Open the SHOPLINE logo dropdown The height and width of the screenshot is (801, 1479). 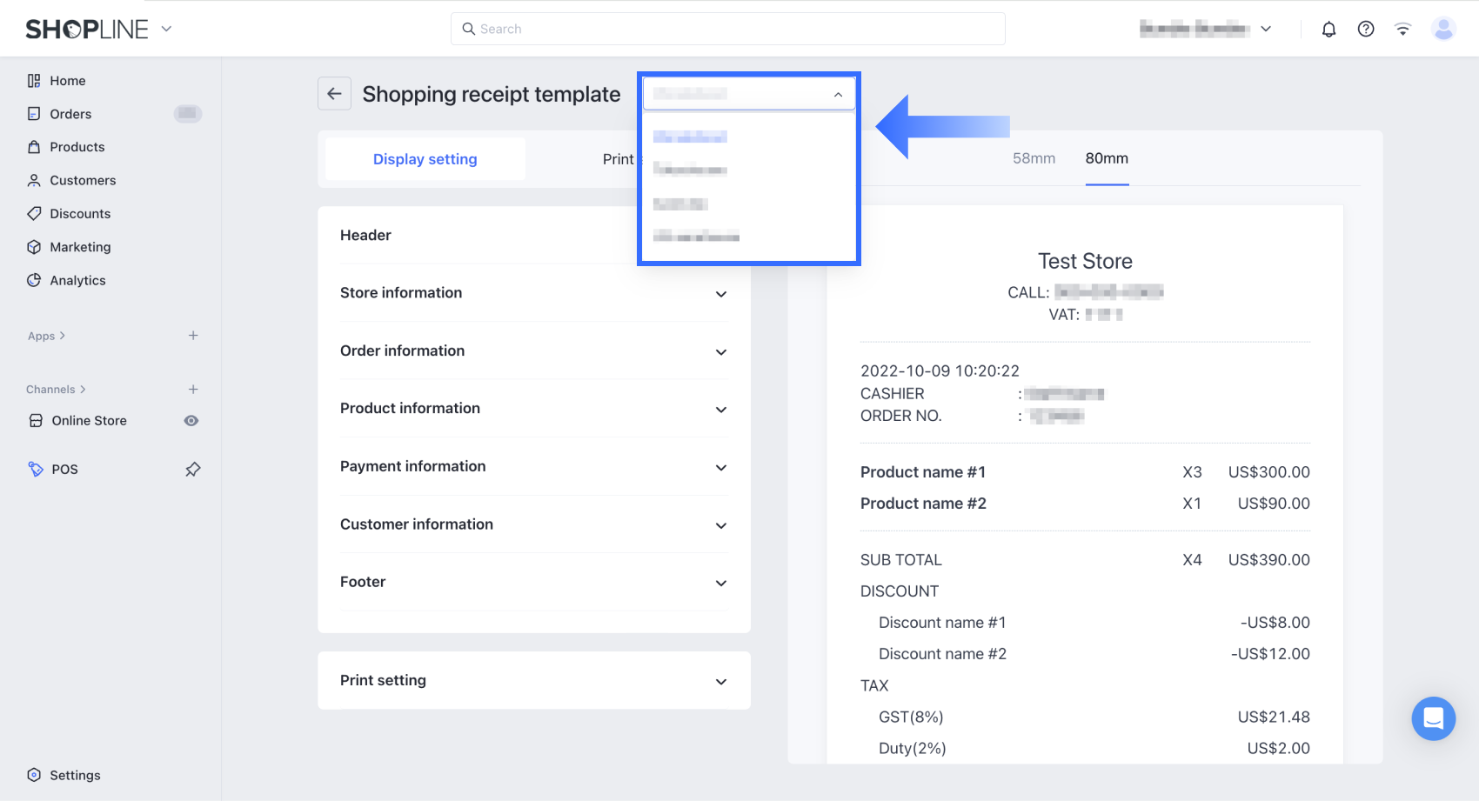click(x=166, y=29)
